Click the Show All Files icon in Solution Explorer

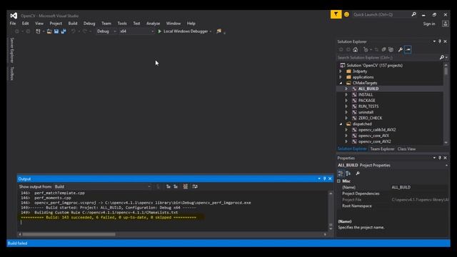click(x=391, y=49)
